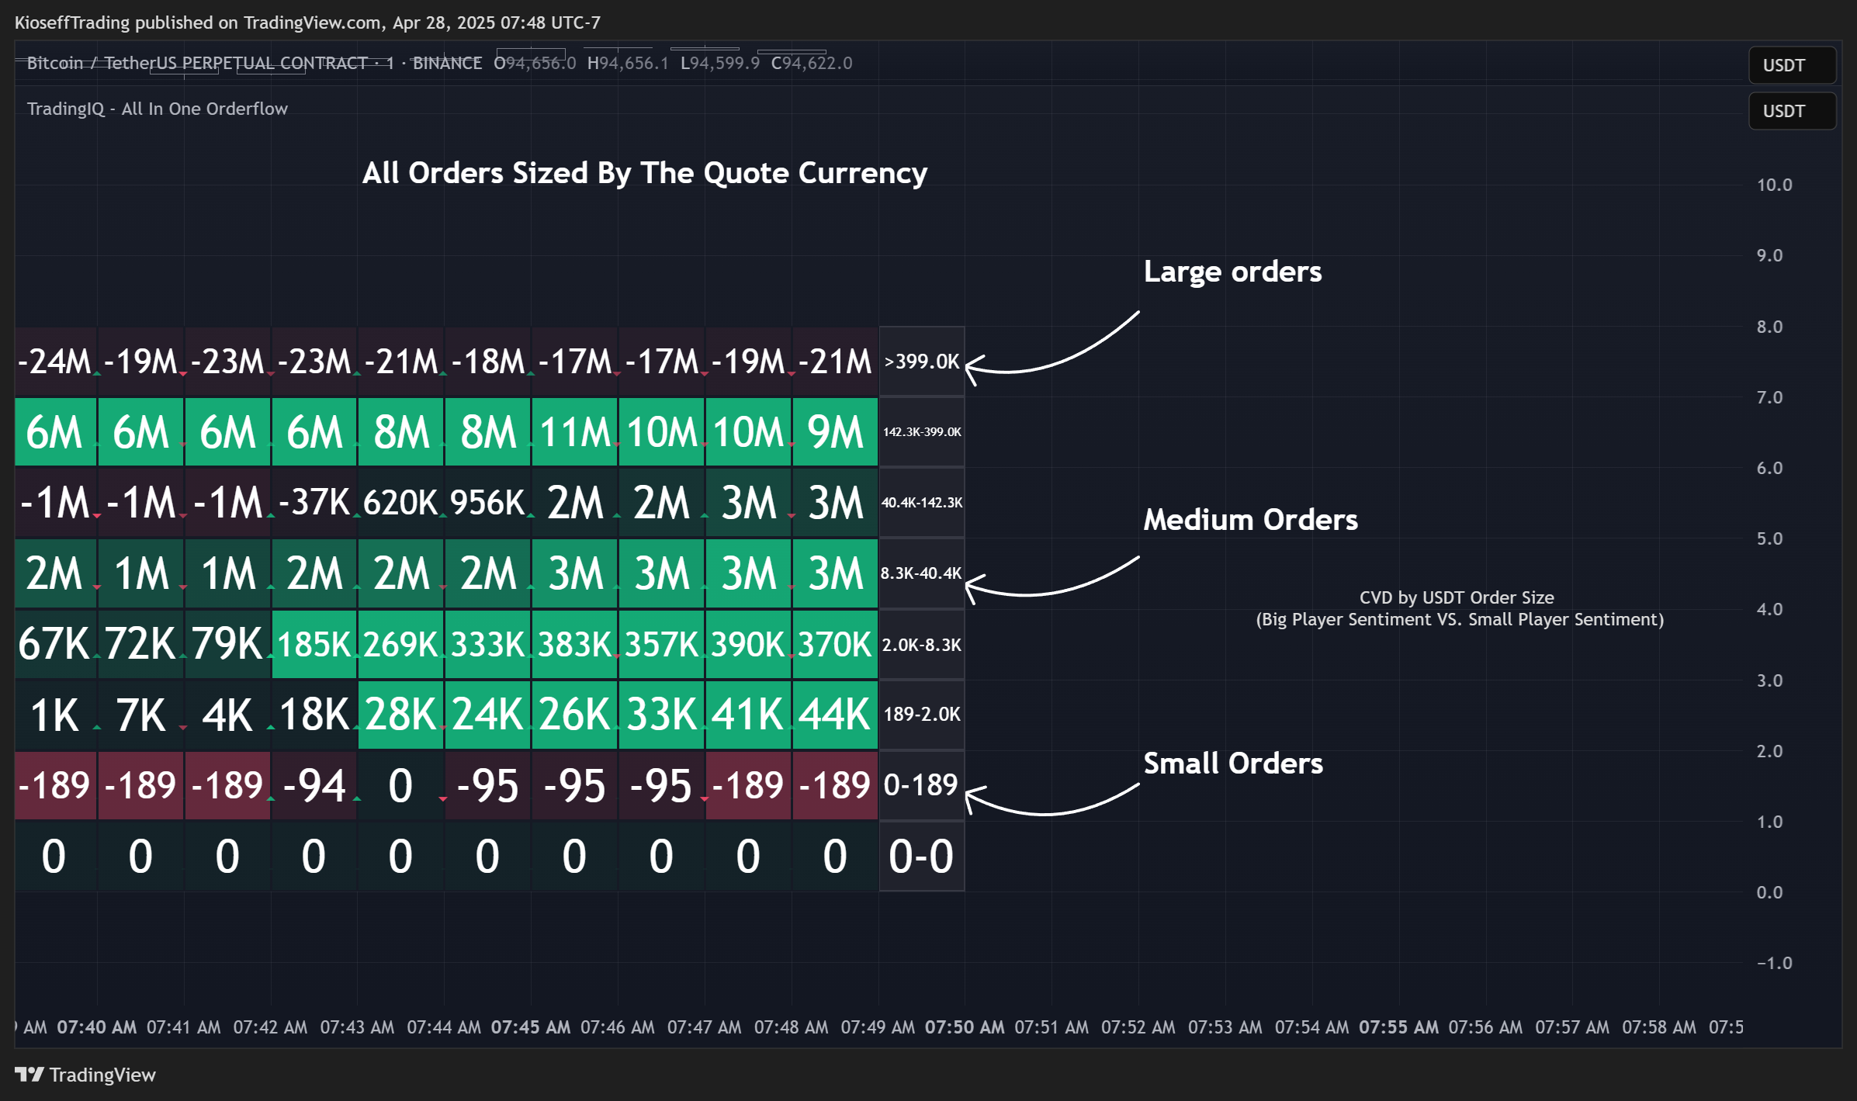Click the 67K cell
1857x1101 pixels.
[55, 645]
